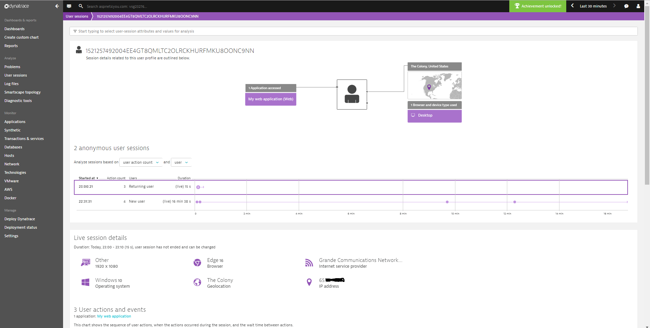Image resolution: width=650 pixels, height=328 pixels.
Task: Open Log files in the sidebar
Action: pos(12,84)
